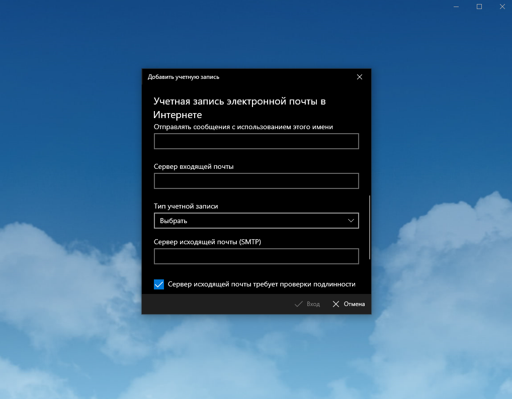Focus the 'Сервер входящей почты' input field
The height and width of the screenshot is (399, 512).
(256, 181)
